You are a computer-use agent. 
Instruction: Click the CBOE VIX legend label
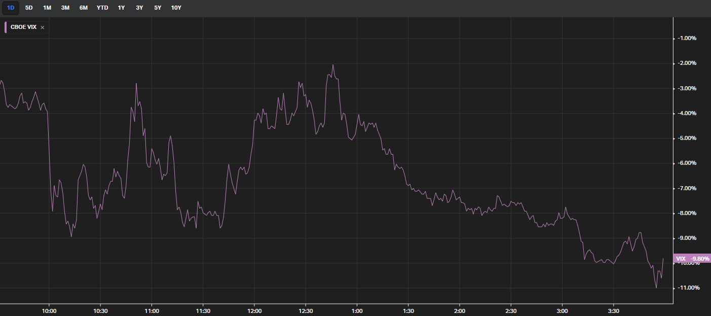point(23,27)
